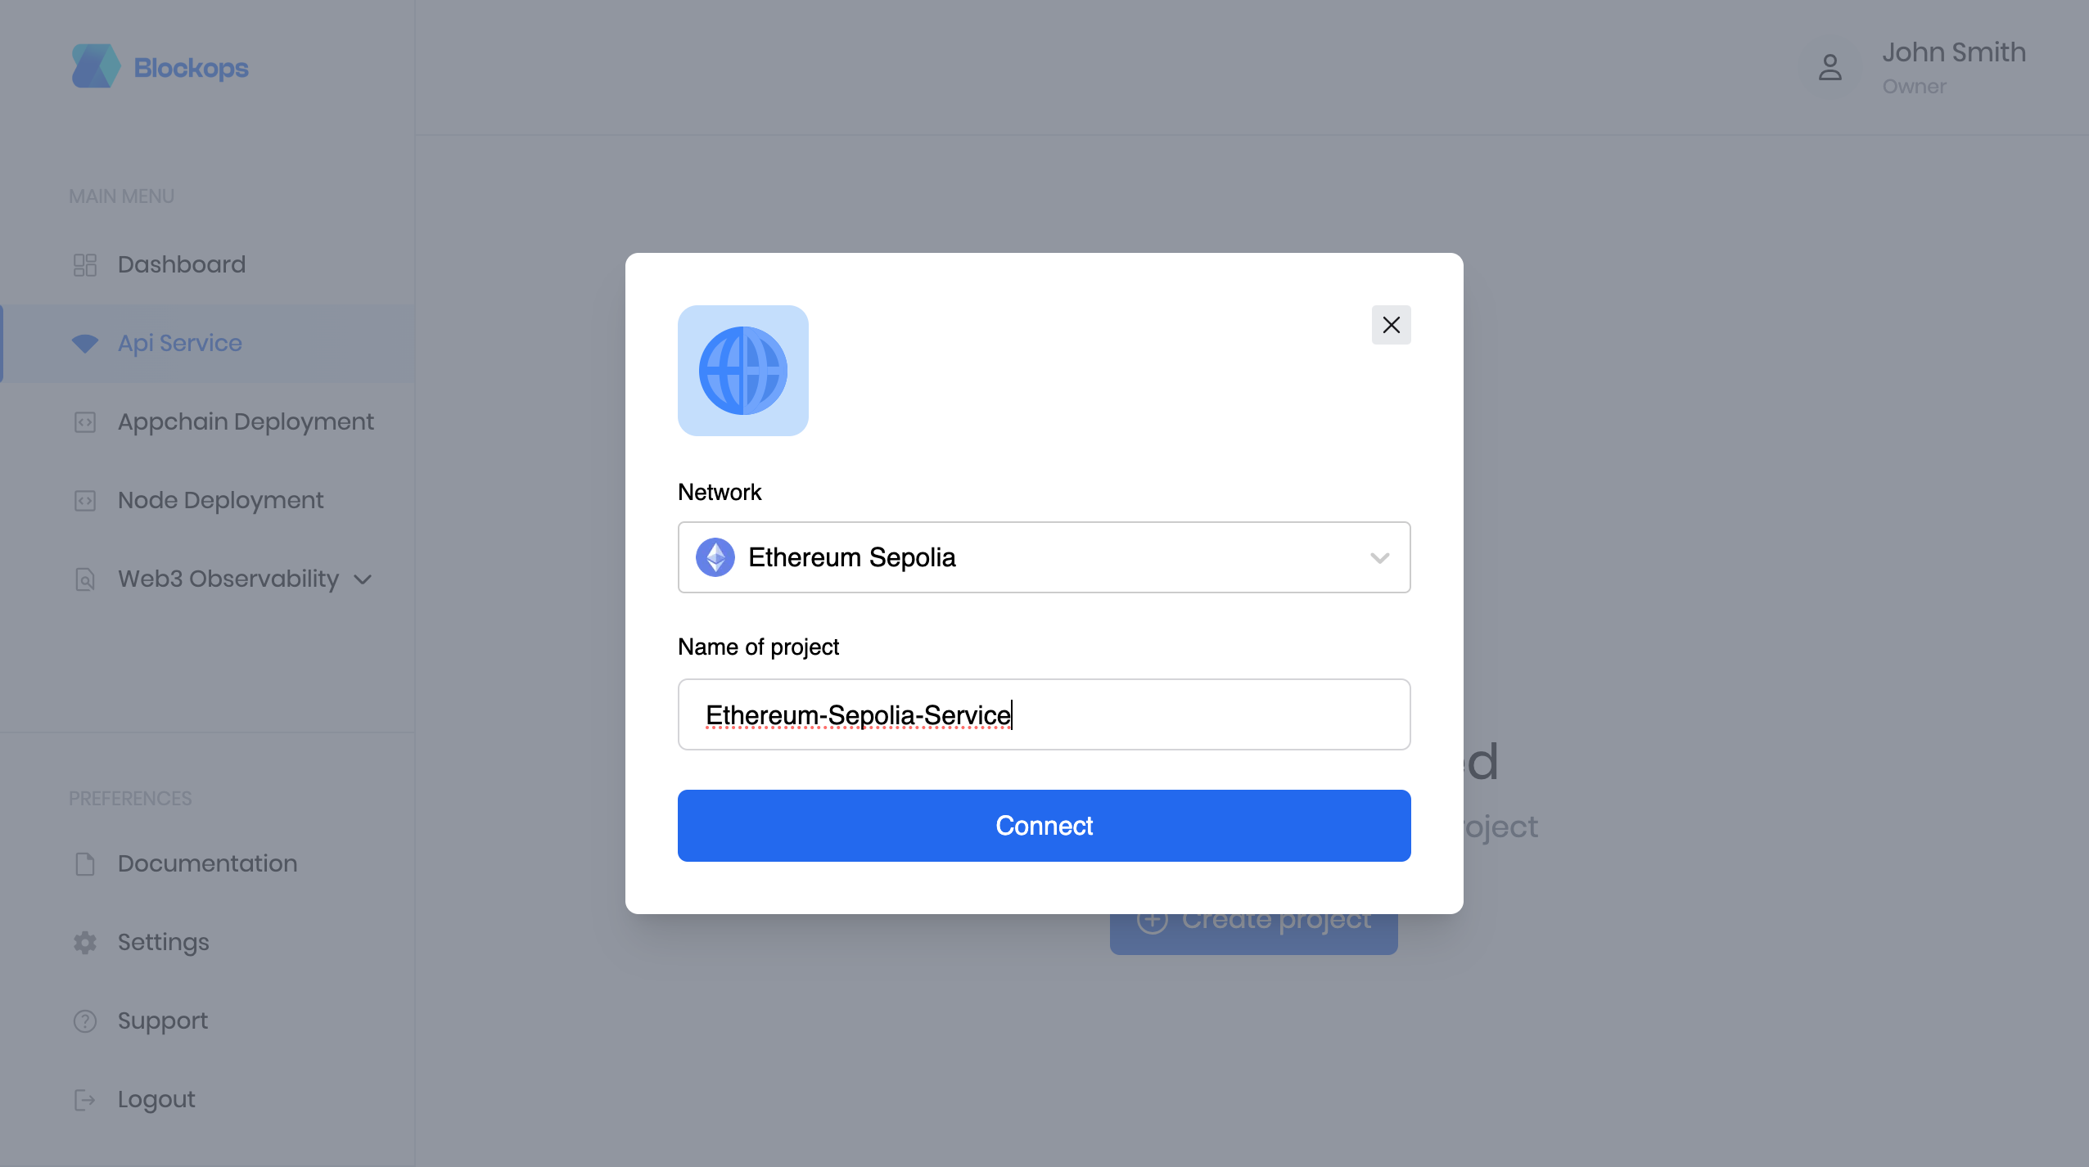2089x1167 pixels.
Task: Click the Create project button
Action: tap(1254, 933)
